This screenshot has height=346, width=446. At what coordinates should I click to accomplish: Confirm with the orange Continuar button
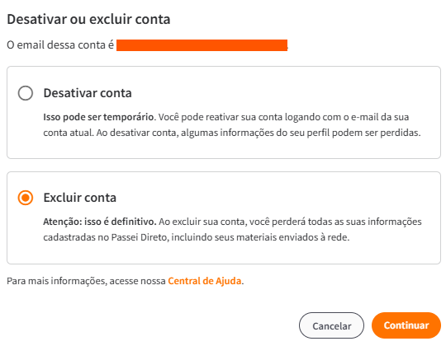[x=406, y=325]
